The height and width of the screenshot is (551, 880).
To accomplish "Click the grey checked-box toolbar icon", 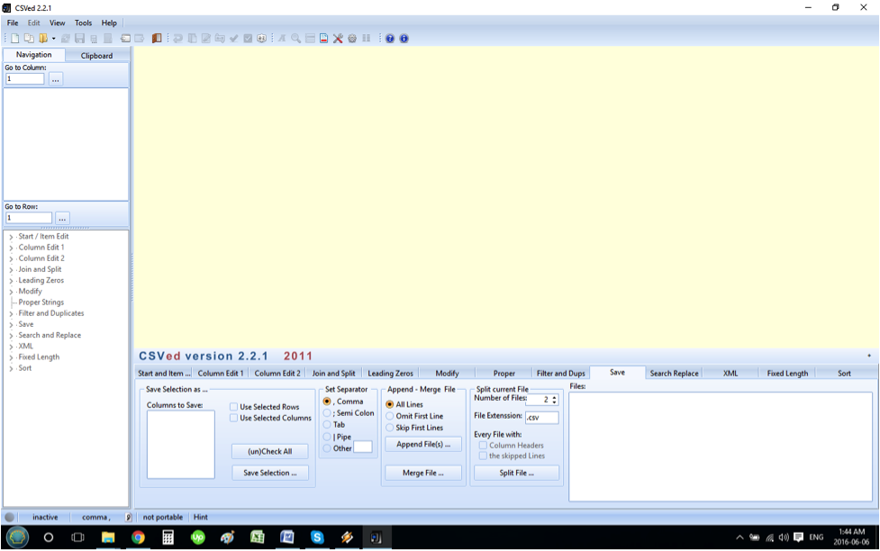I will (x=248, y=38).
